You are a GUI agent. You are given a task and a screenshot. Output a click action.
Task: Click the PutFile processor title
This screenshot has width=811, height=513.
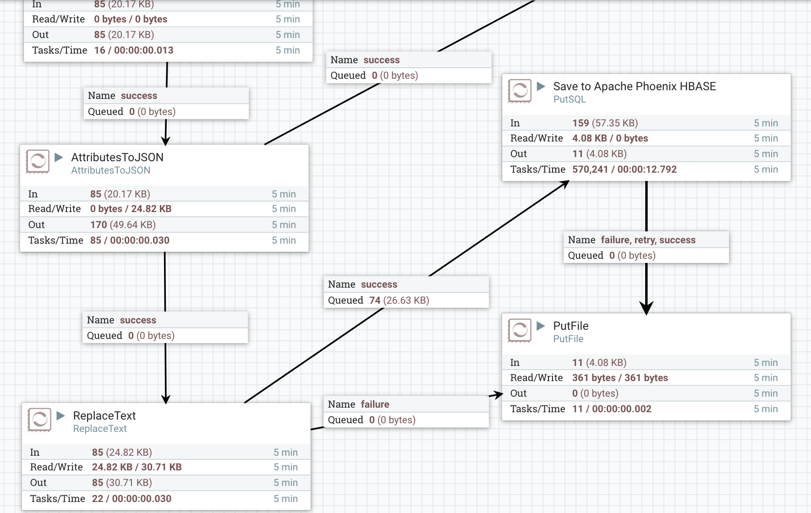click(570, 326)
